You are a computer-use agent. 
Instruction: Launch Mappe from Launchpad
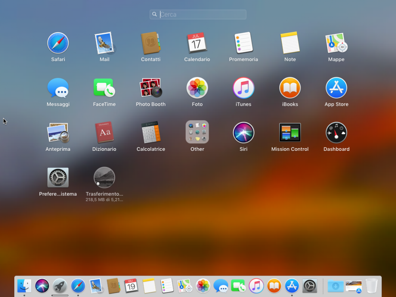(336, 43)
